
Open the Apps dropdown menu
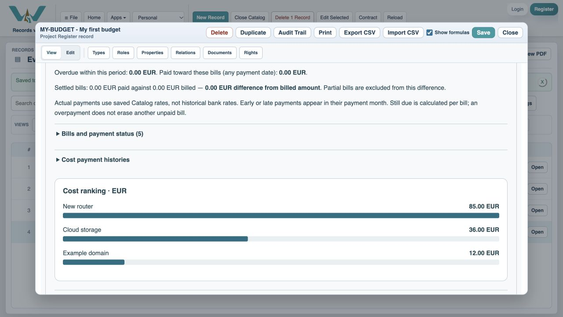pyautogui.click(x=118, y=18)
